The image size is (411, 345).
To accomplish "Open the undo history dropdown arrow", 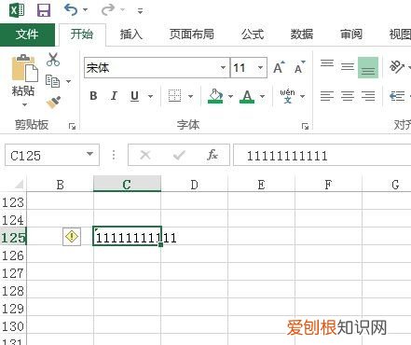I will click(x=86, y=10).
